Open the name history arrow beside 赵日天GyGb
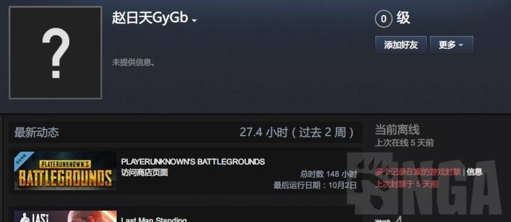 pos(194,21)
